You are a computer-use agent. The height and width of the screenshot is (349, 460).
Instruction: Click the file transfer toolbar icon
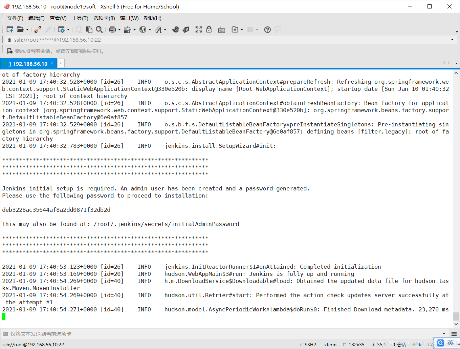[128, 30]
